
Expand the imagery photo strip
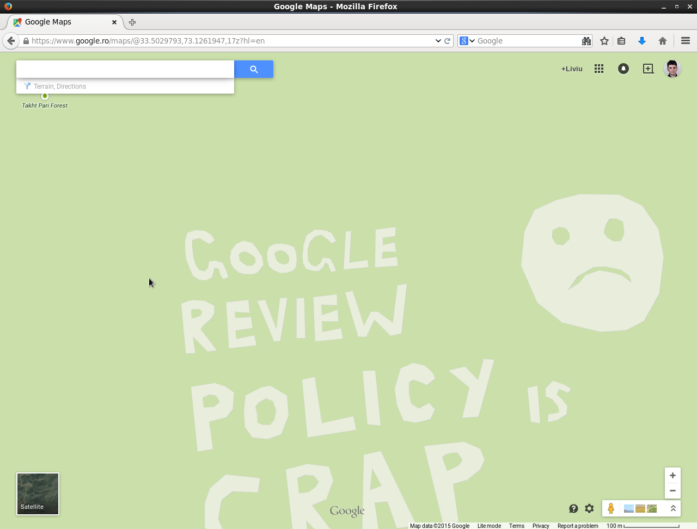point(673,508)
